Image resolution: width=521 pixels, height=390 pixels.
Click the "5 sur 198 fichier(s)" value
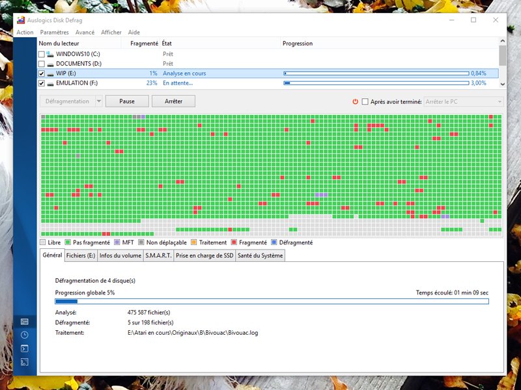tap(150, 322)
